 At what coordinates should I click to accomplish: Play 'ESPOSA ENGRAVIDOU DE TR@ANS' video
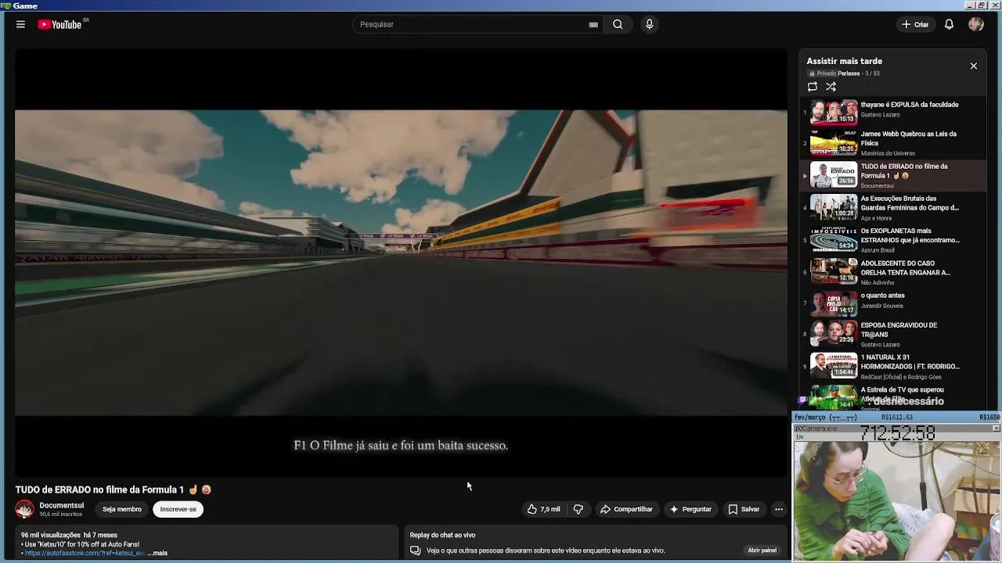pos(899,330)
